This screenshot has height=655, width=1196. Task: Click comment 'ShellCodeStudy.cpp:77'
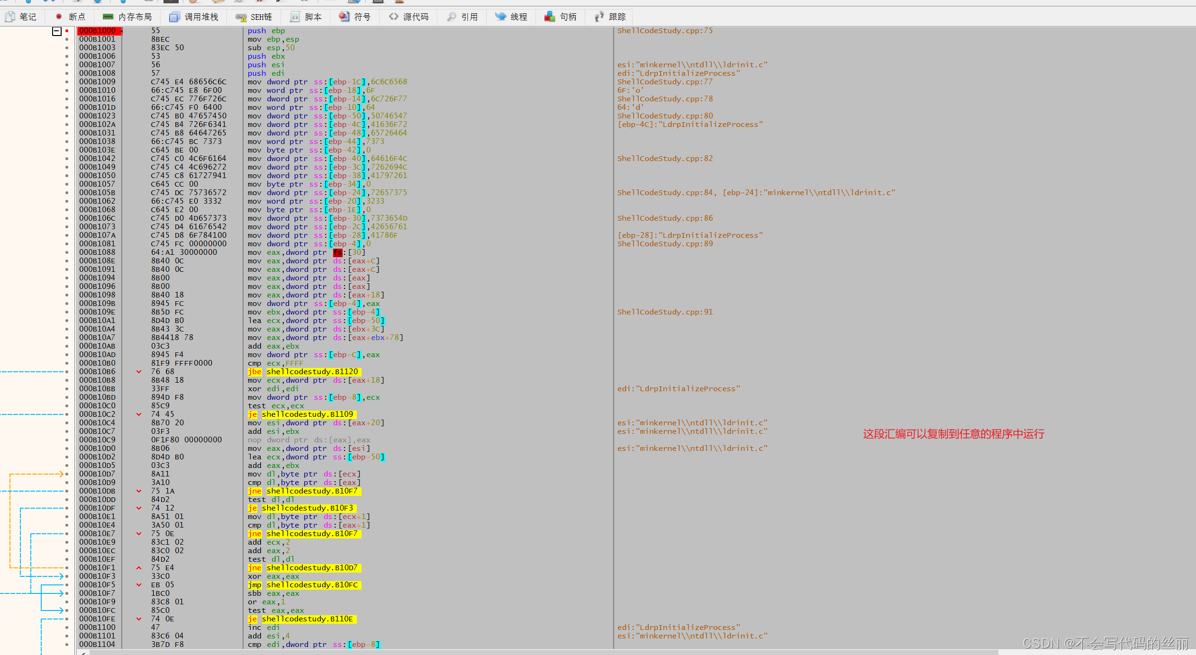click(665, 82)
